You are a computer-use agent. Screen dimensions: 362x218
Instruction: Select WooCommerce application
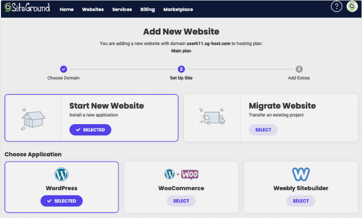pyautogui.click(x=181, y=201)
